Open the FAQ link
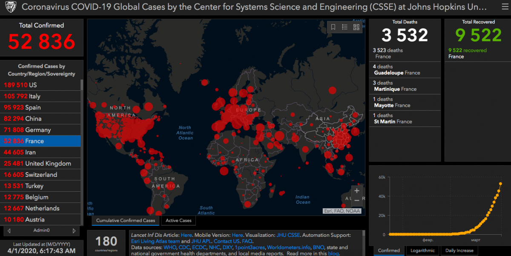Image resolution: width=511 pixels, height=256 pixels. (x=247, y=241)
